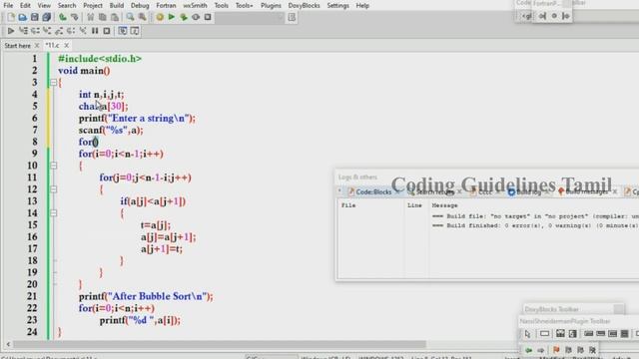Open the wxSmith menu
Viewport: 639px width, 359px height.
click(x=196, y=5)
